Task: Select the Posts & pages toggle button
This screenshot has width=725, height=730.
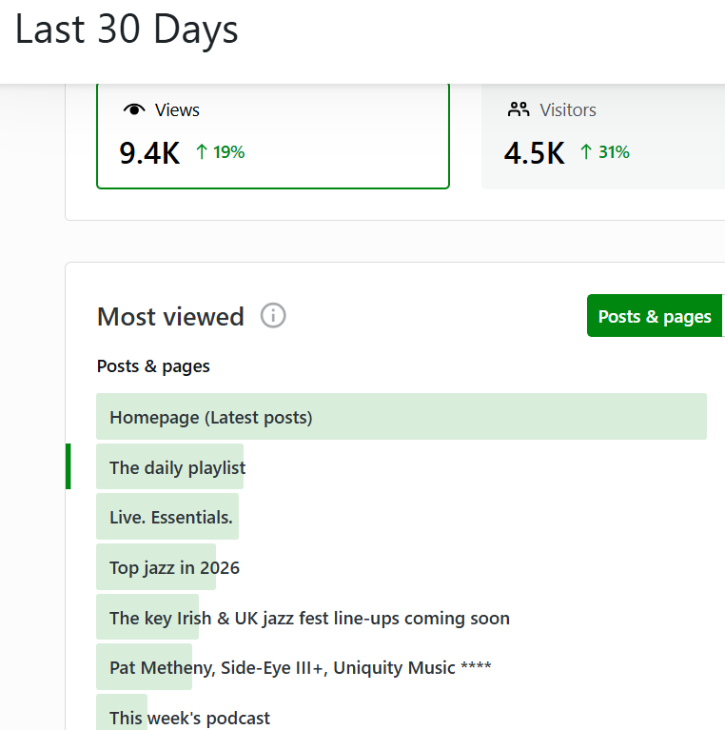Action: [x=655, y=316]
